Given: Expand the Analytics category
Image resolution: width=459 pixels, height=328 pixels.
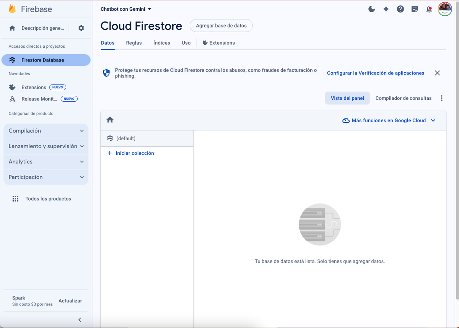Looking at the screenshot, I should point(46,162).
